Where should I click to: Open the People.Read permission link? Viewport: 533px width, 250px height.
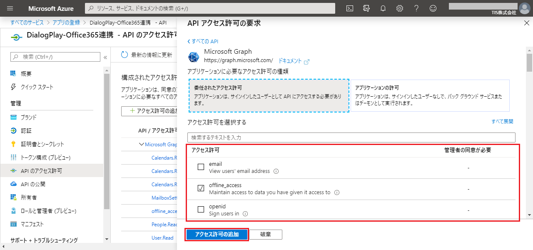pyautogui.click(x=164, y=224)
